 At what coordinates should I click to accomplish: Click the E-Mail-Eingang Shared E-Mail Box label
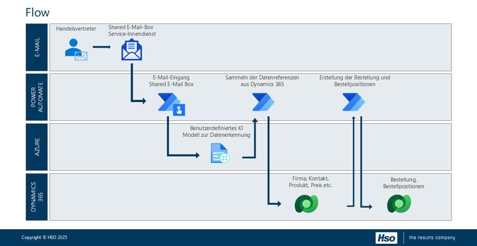[171, 81]
